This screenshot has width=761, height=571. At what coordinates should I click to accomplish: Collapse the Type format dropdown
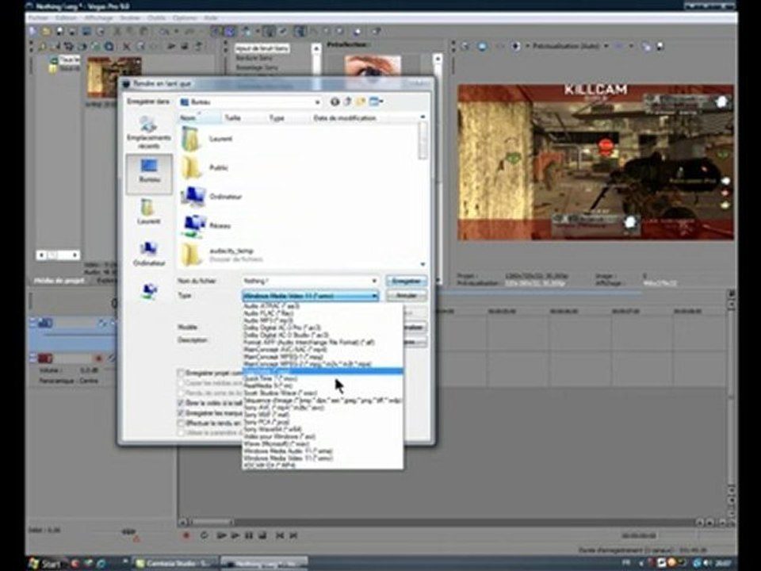pos(373,295)
